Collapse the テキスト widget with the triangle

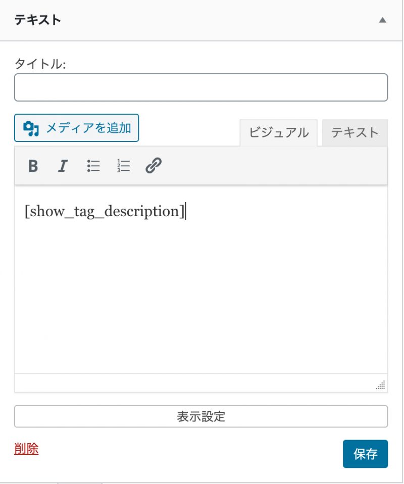[382, 20]
